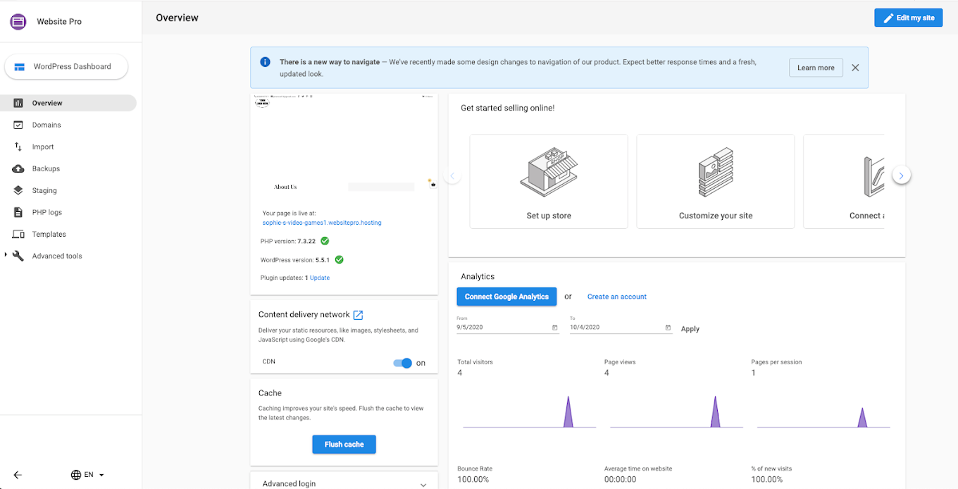This screenshot has width=958, height=489.
Task: Expand the Advanced tools tree arrow
Action: coord(6,255)
